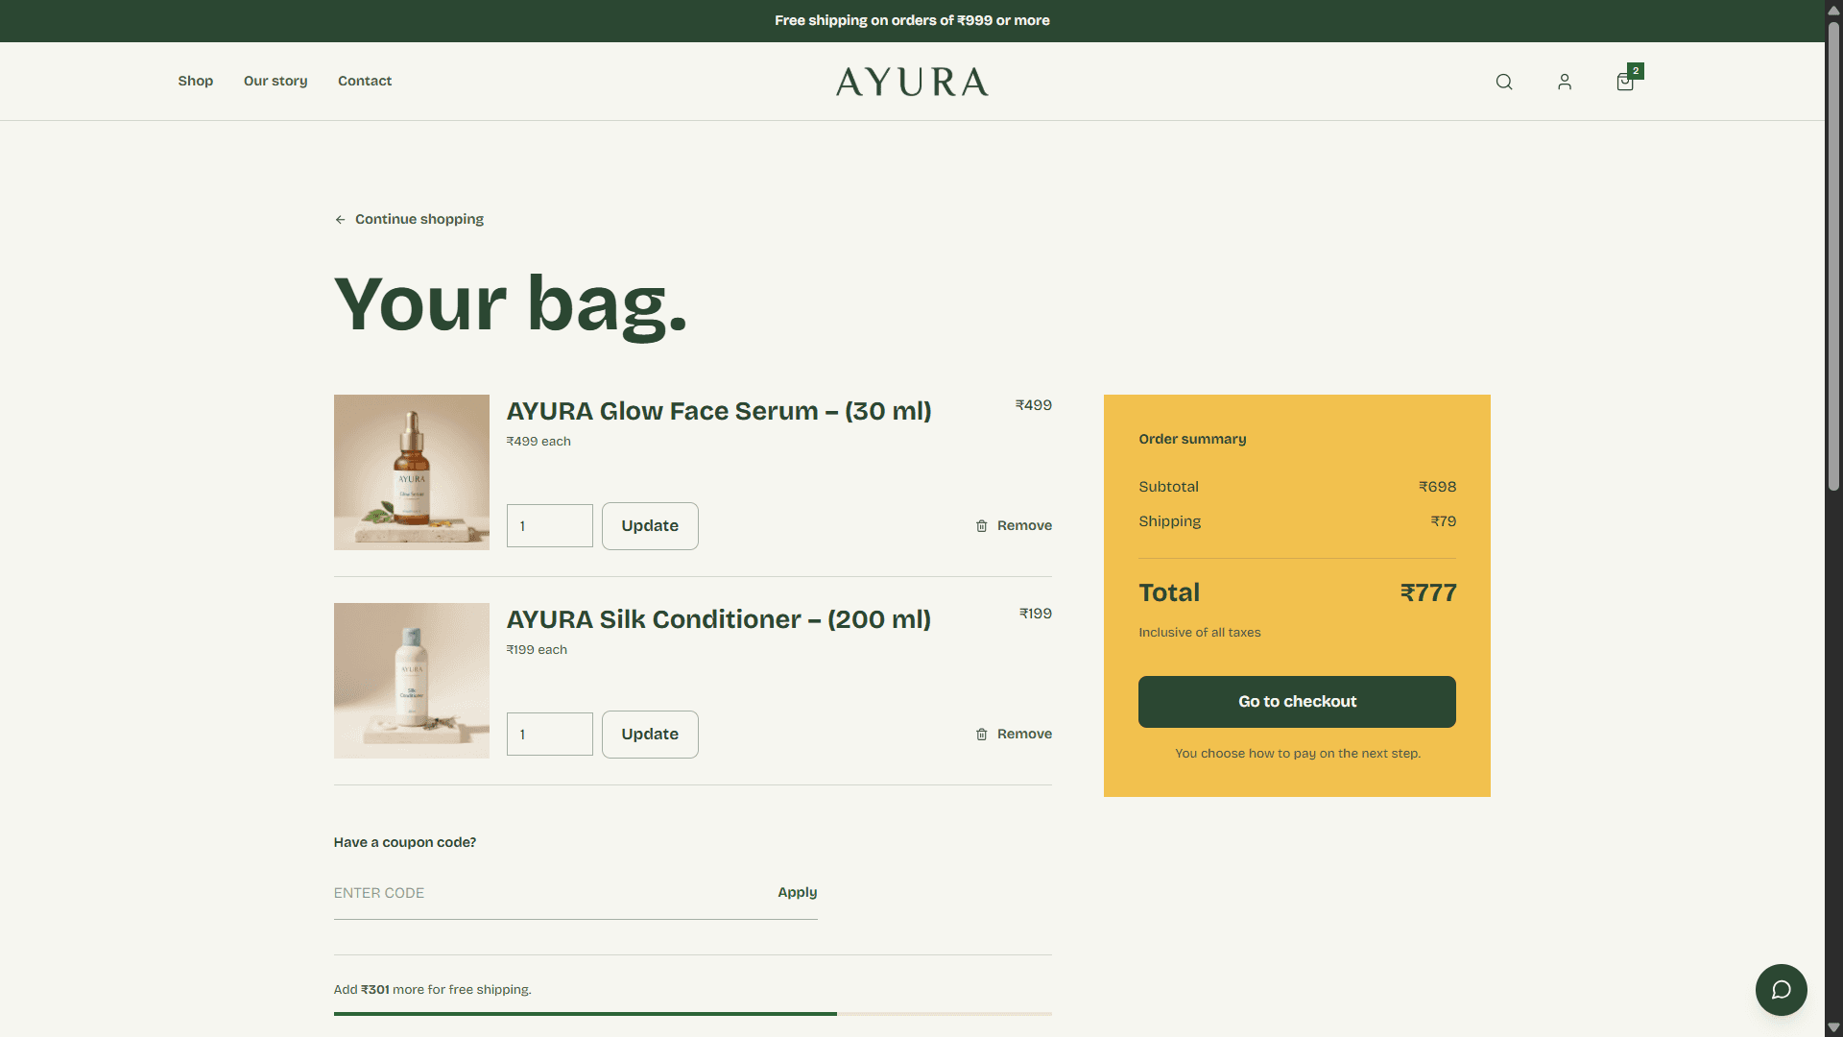Open Glow Face Serum product thumbnail
Viewport: 1843px width, 1037px height.
[x=412, y=472]
